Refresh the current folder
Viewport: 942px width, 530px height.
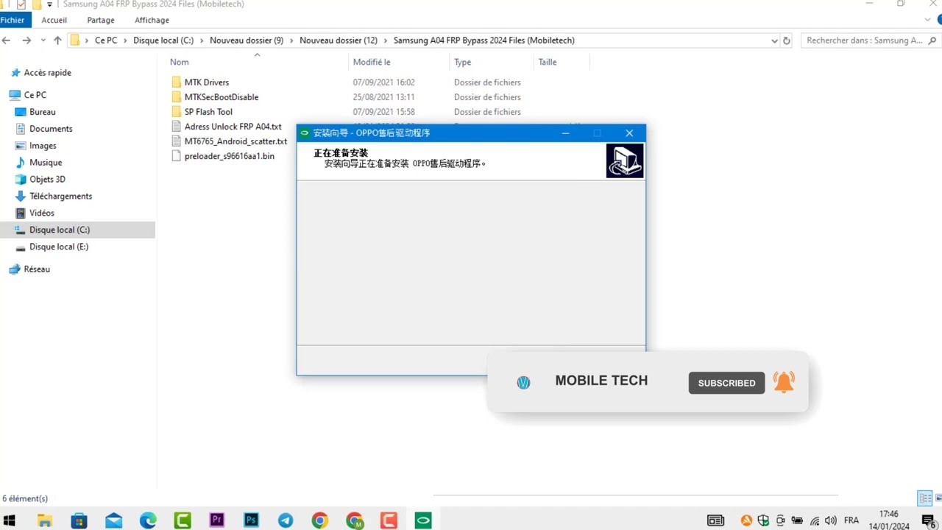(787, 40)
